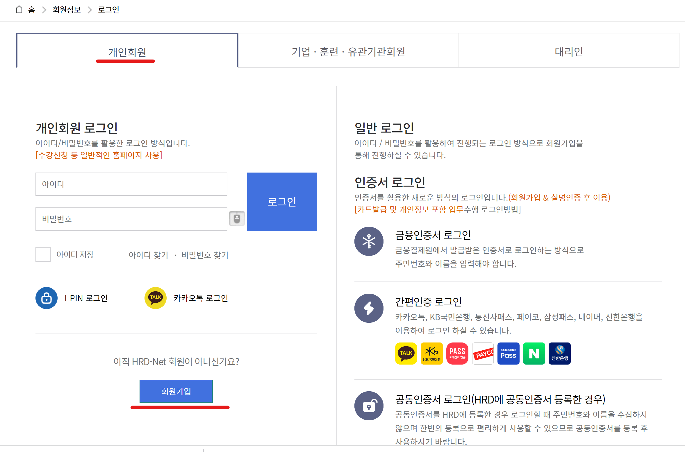Select the TALK simple authentication logo
The image size is (685, 452).
tap(406, 353)
